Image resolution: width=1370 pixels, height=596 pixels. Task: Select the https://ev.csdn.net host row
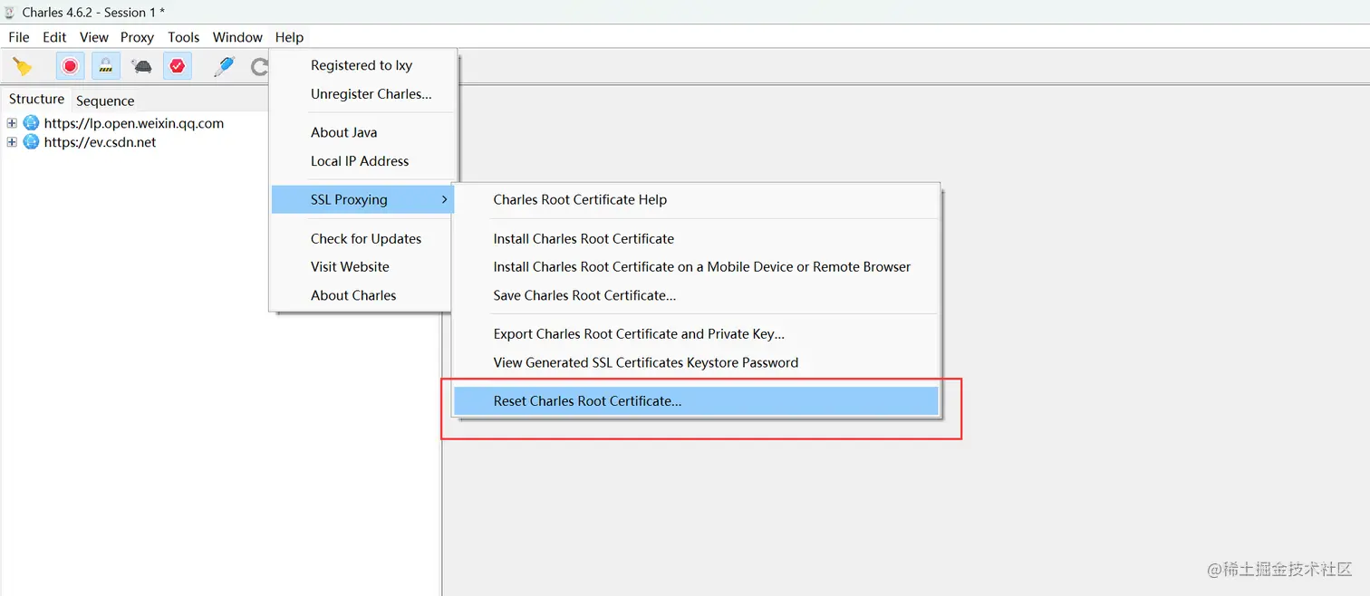pyautogui.click(x=100, y=142)
